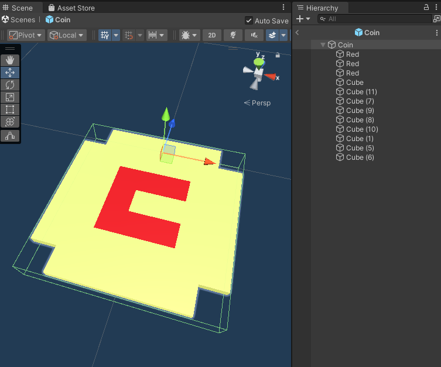Toggle grid snapping icon
The image size is (441, 367).
(129, 35)
